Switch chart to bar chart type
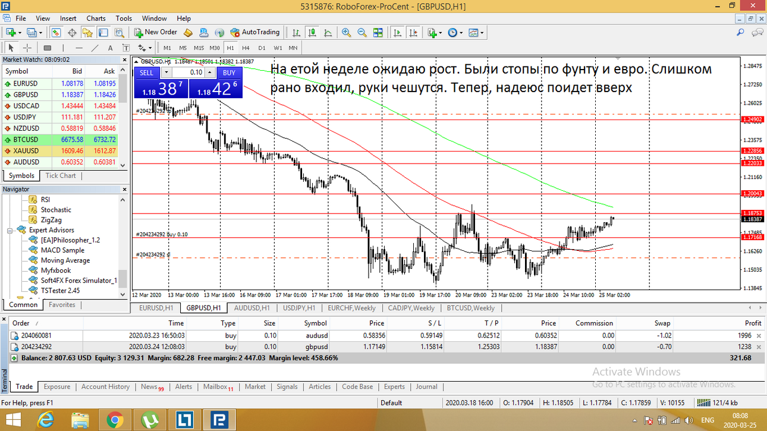Screen dimensions: 767x431 (296, 33)
